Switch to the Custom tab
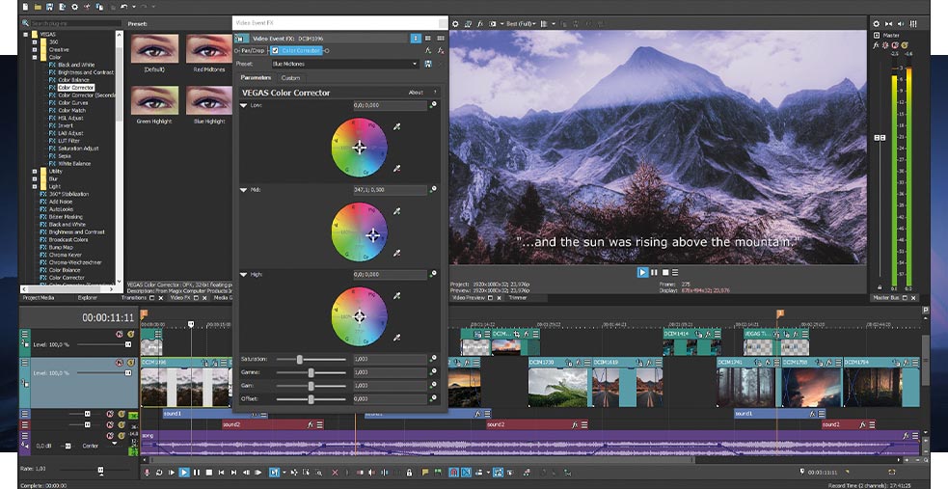 pos(290,78)
